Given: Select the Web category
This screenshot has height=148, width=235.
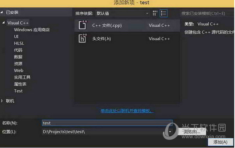Looking at the screenshot, I should (19, 70).
